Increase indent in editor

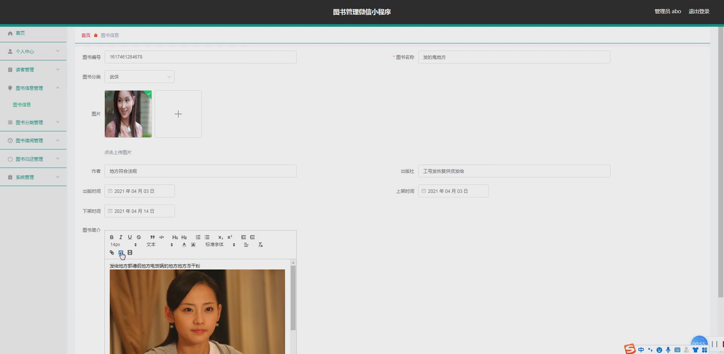(x=252, y=237)
